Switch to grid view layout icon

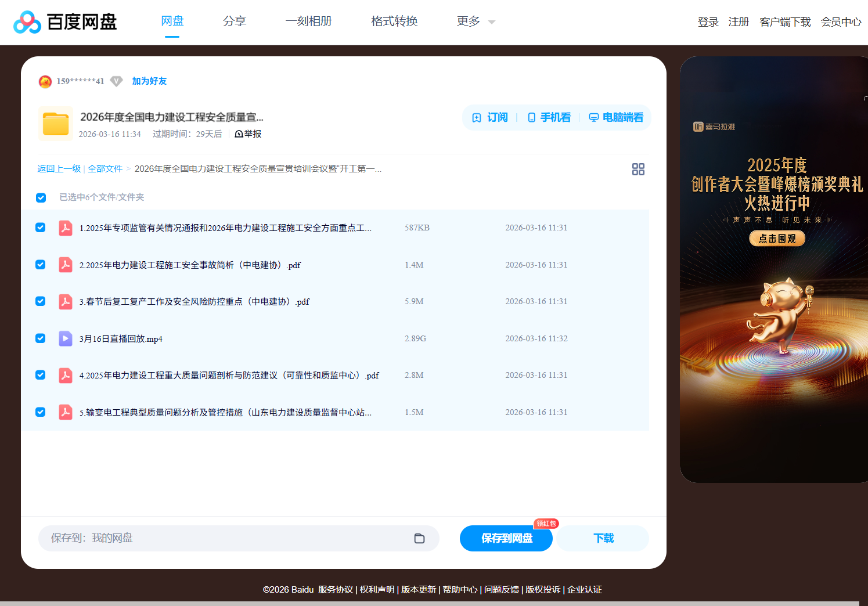click(x=638, y=169)
